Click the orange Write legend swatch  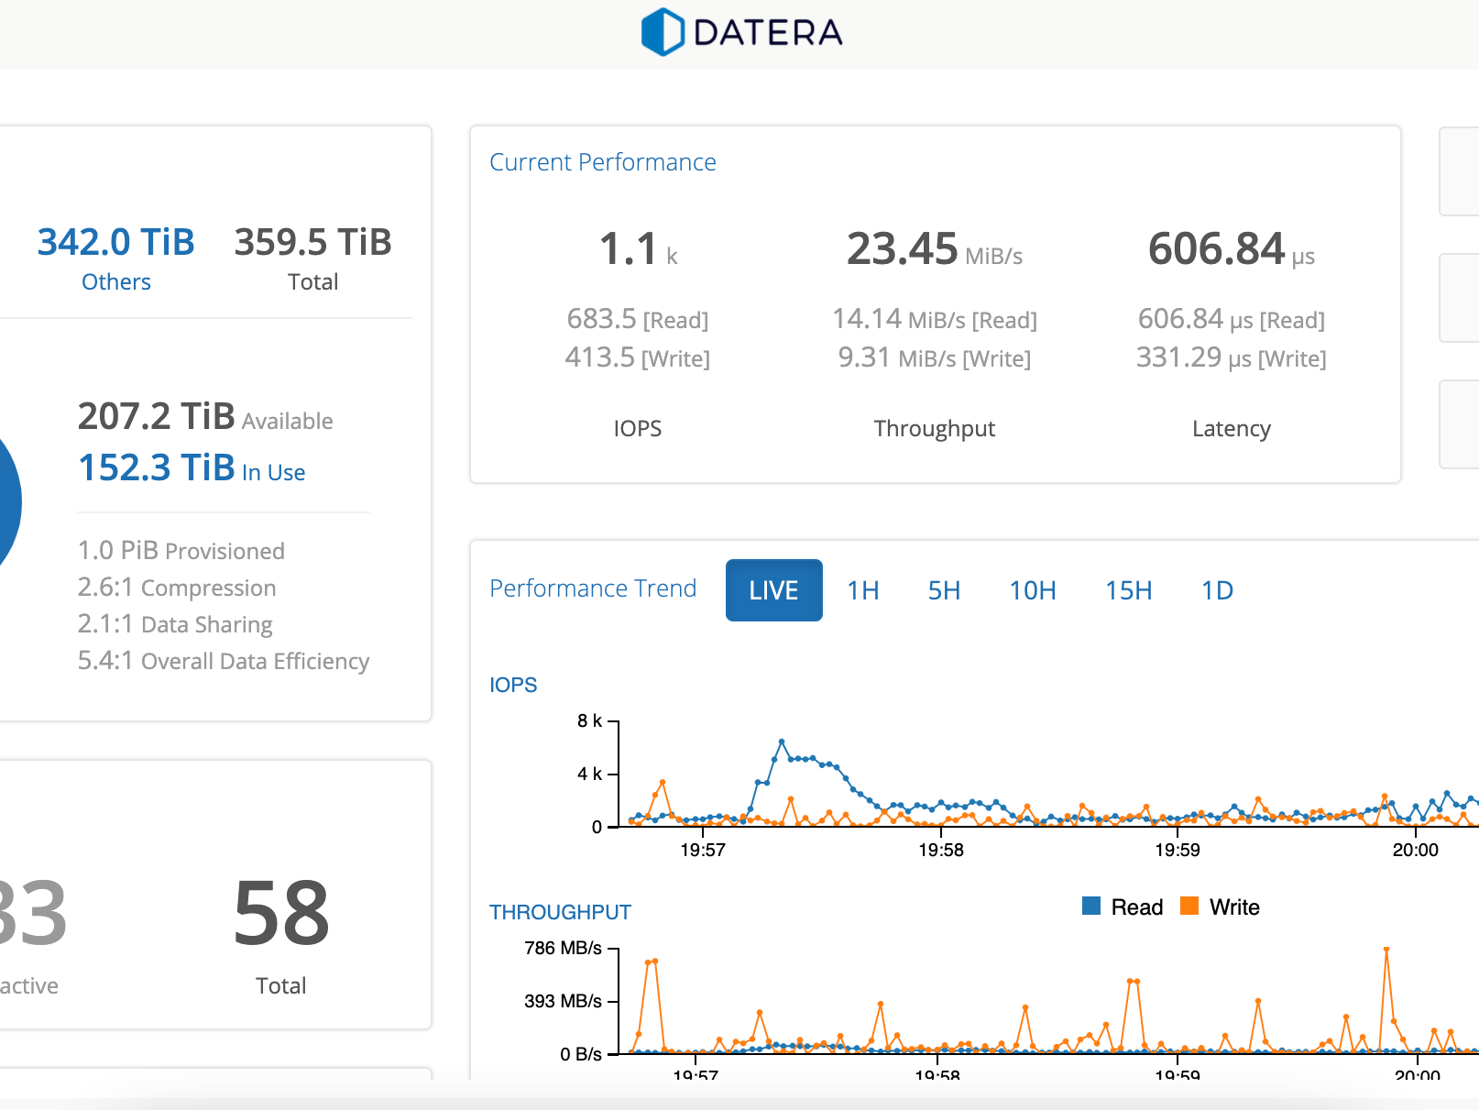point(1189,906)
